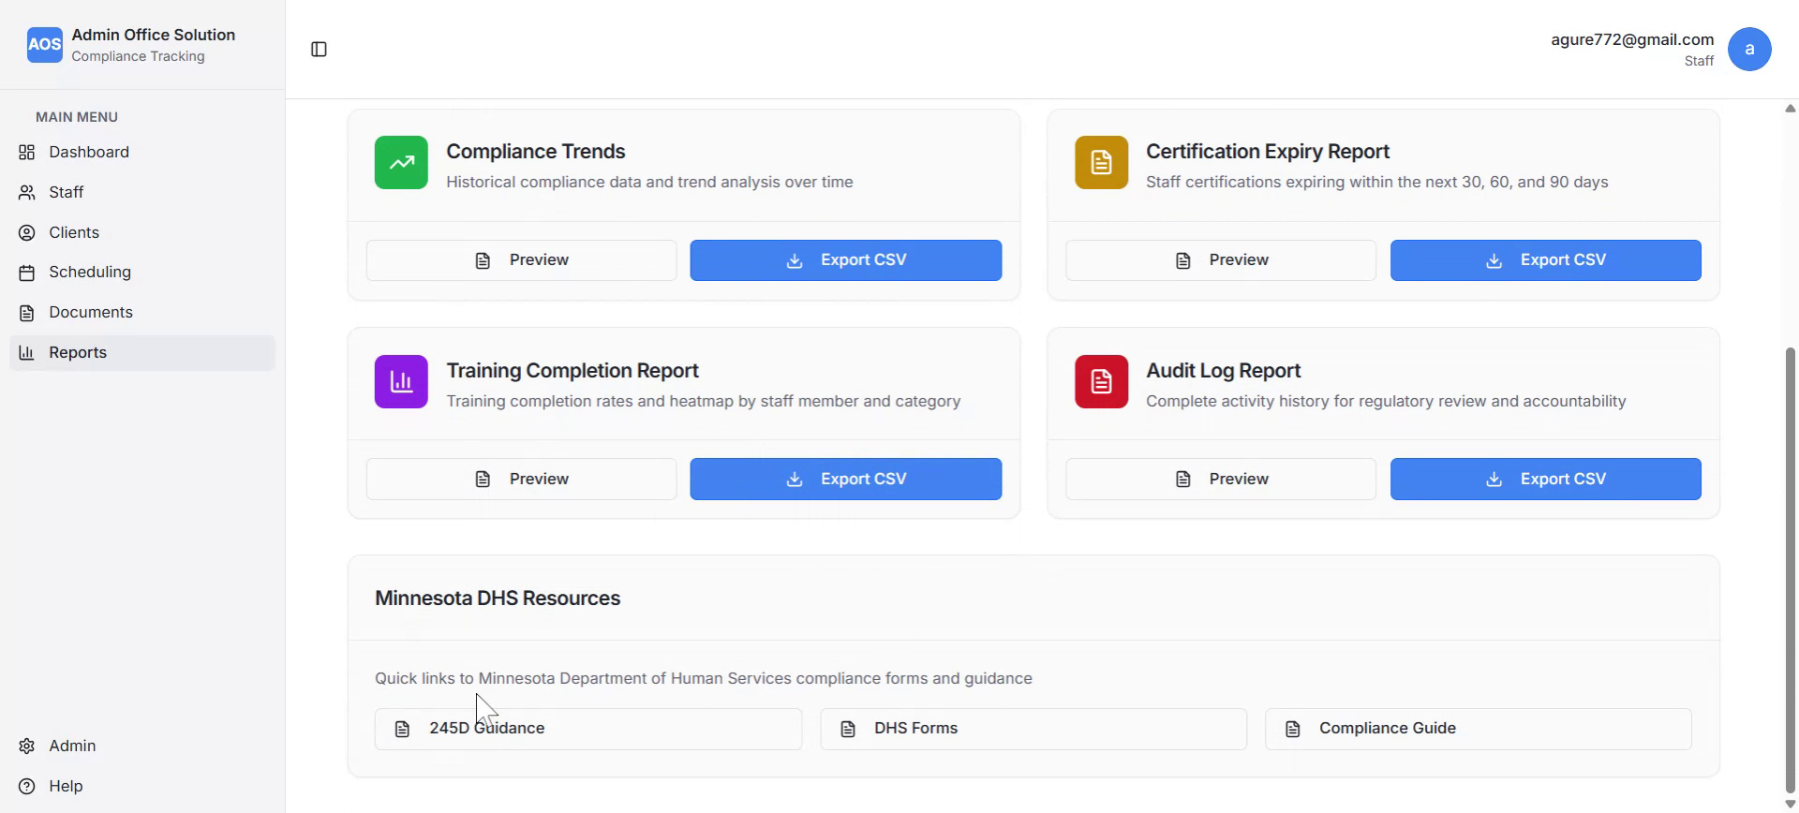Viewport: 1799px width, 813px height.
Task: Preview the Compliance Trends report
Action: [x=521, y=260]
